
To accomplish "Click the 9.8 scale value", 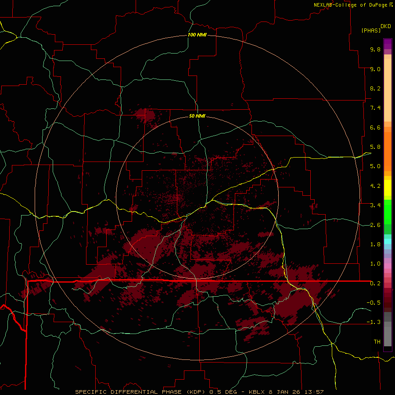I will click(375, 50).
